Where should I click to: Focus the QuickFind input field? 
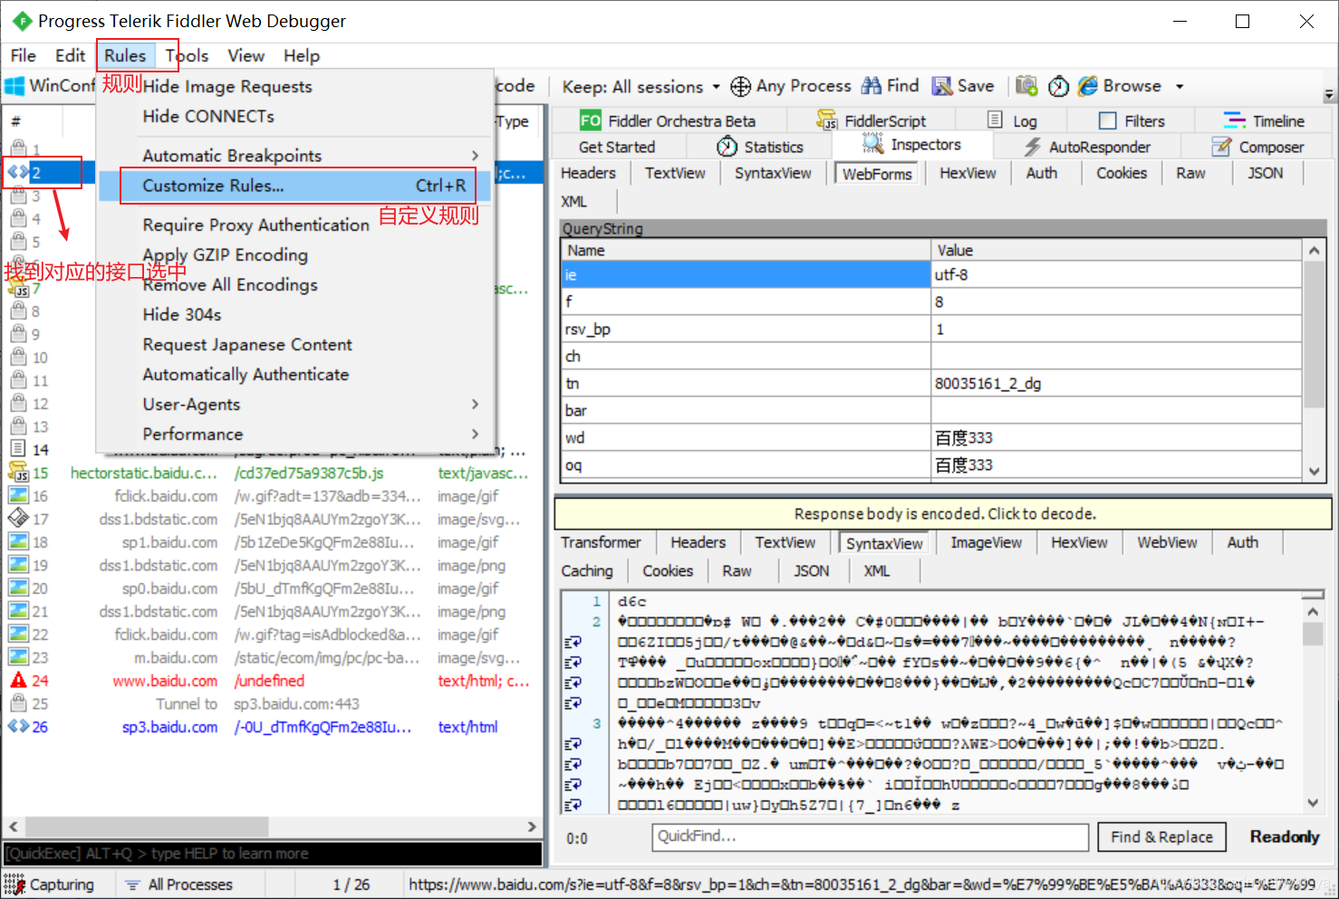870,837
